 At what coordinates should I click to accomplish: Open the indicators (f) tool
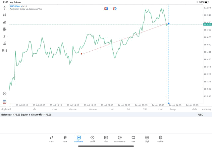4,36
